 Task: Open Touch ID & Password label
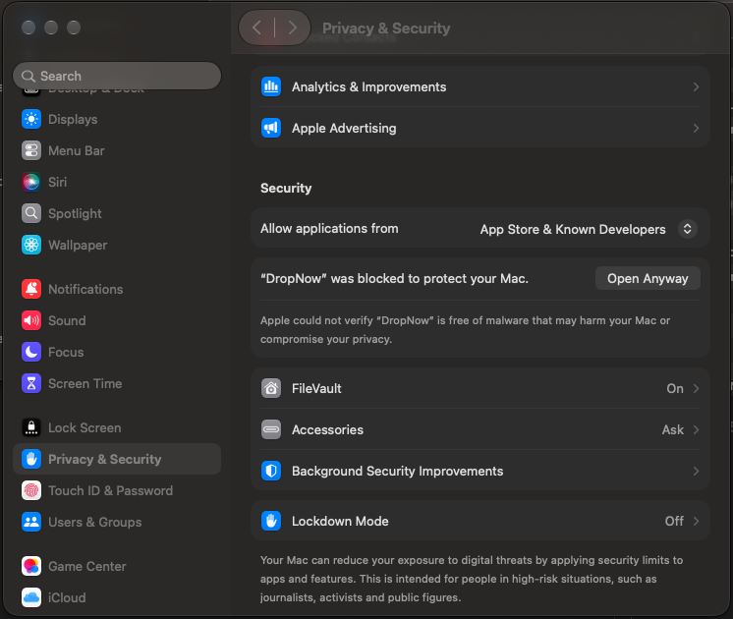tap(110, 490)
